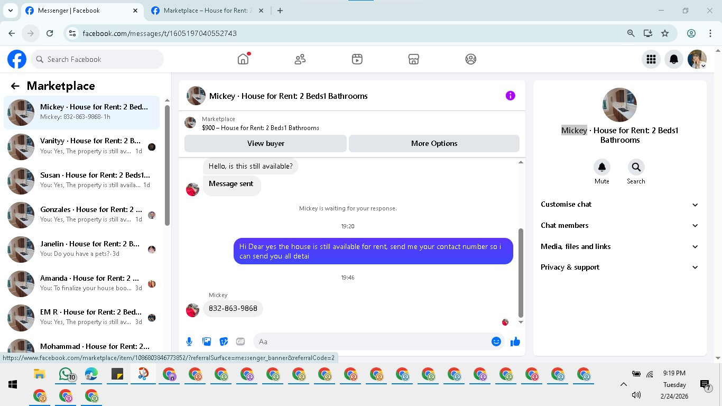Expand Customise chat section
The image size is (722, 406).
[x=619, y=205]
